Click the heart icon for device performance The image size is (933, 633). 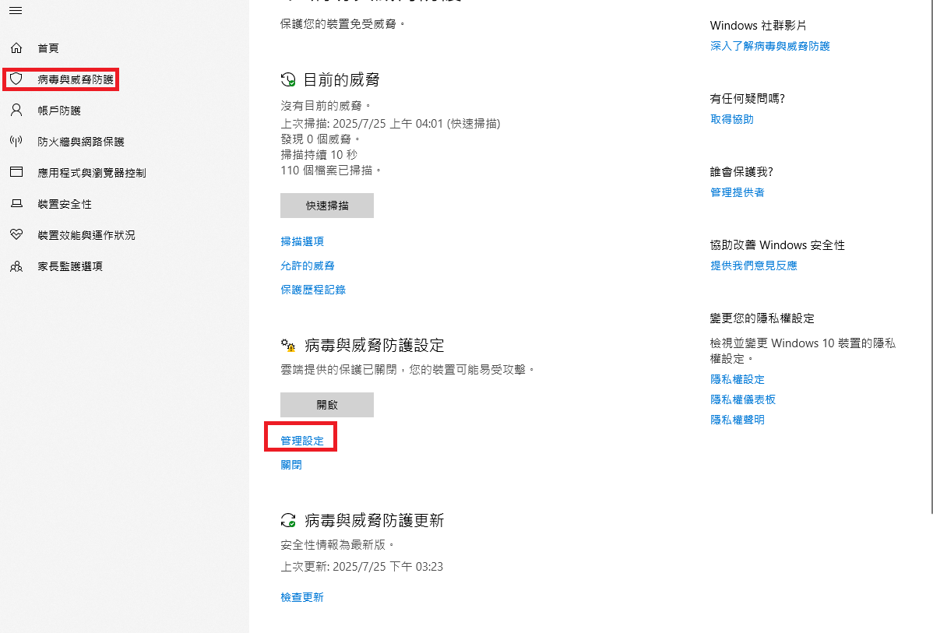click(x=16, y=234)
